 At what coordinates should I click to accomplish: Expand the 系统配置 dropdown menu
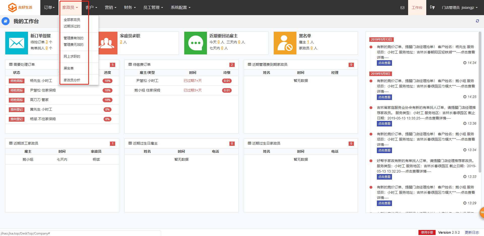pyautogui.click(x=180, y=8)
